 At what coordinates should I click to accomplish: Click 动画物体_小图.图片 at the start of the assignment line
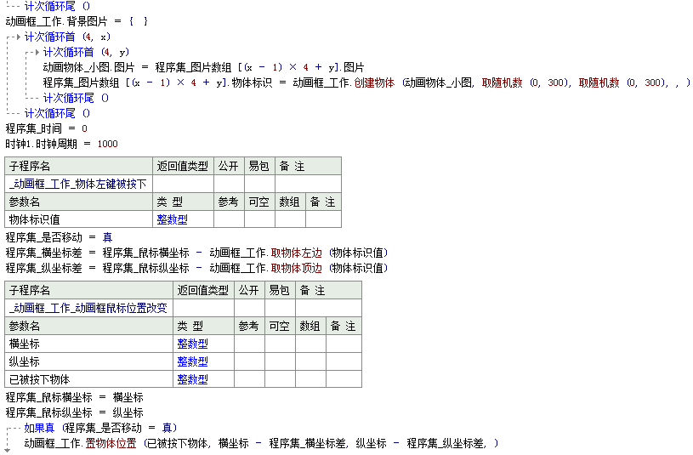[88, 67]
